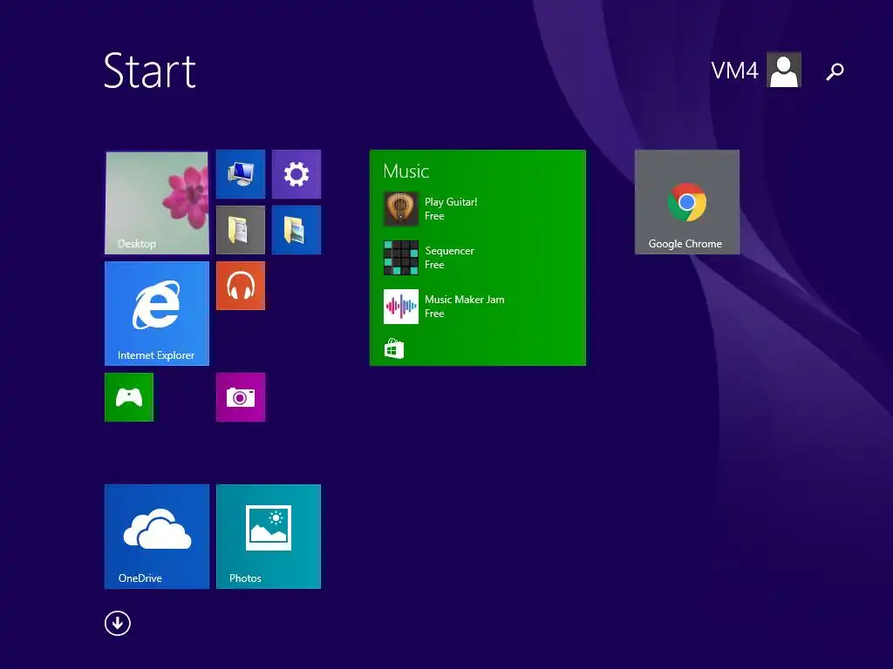893x669 pixels.
Task: Click the Music heading in green tile
Action: pyautogui.click(x=406, y=172)
